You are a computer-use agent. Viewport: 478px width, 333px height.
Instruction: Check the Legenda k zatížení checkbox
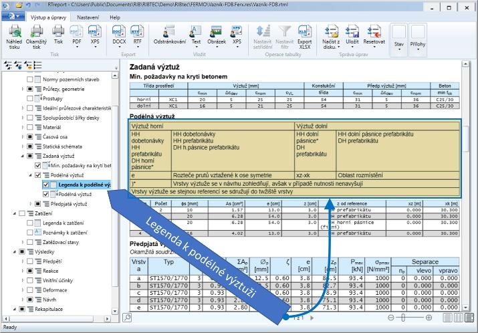click(x=30, y=223)
